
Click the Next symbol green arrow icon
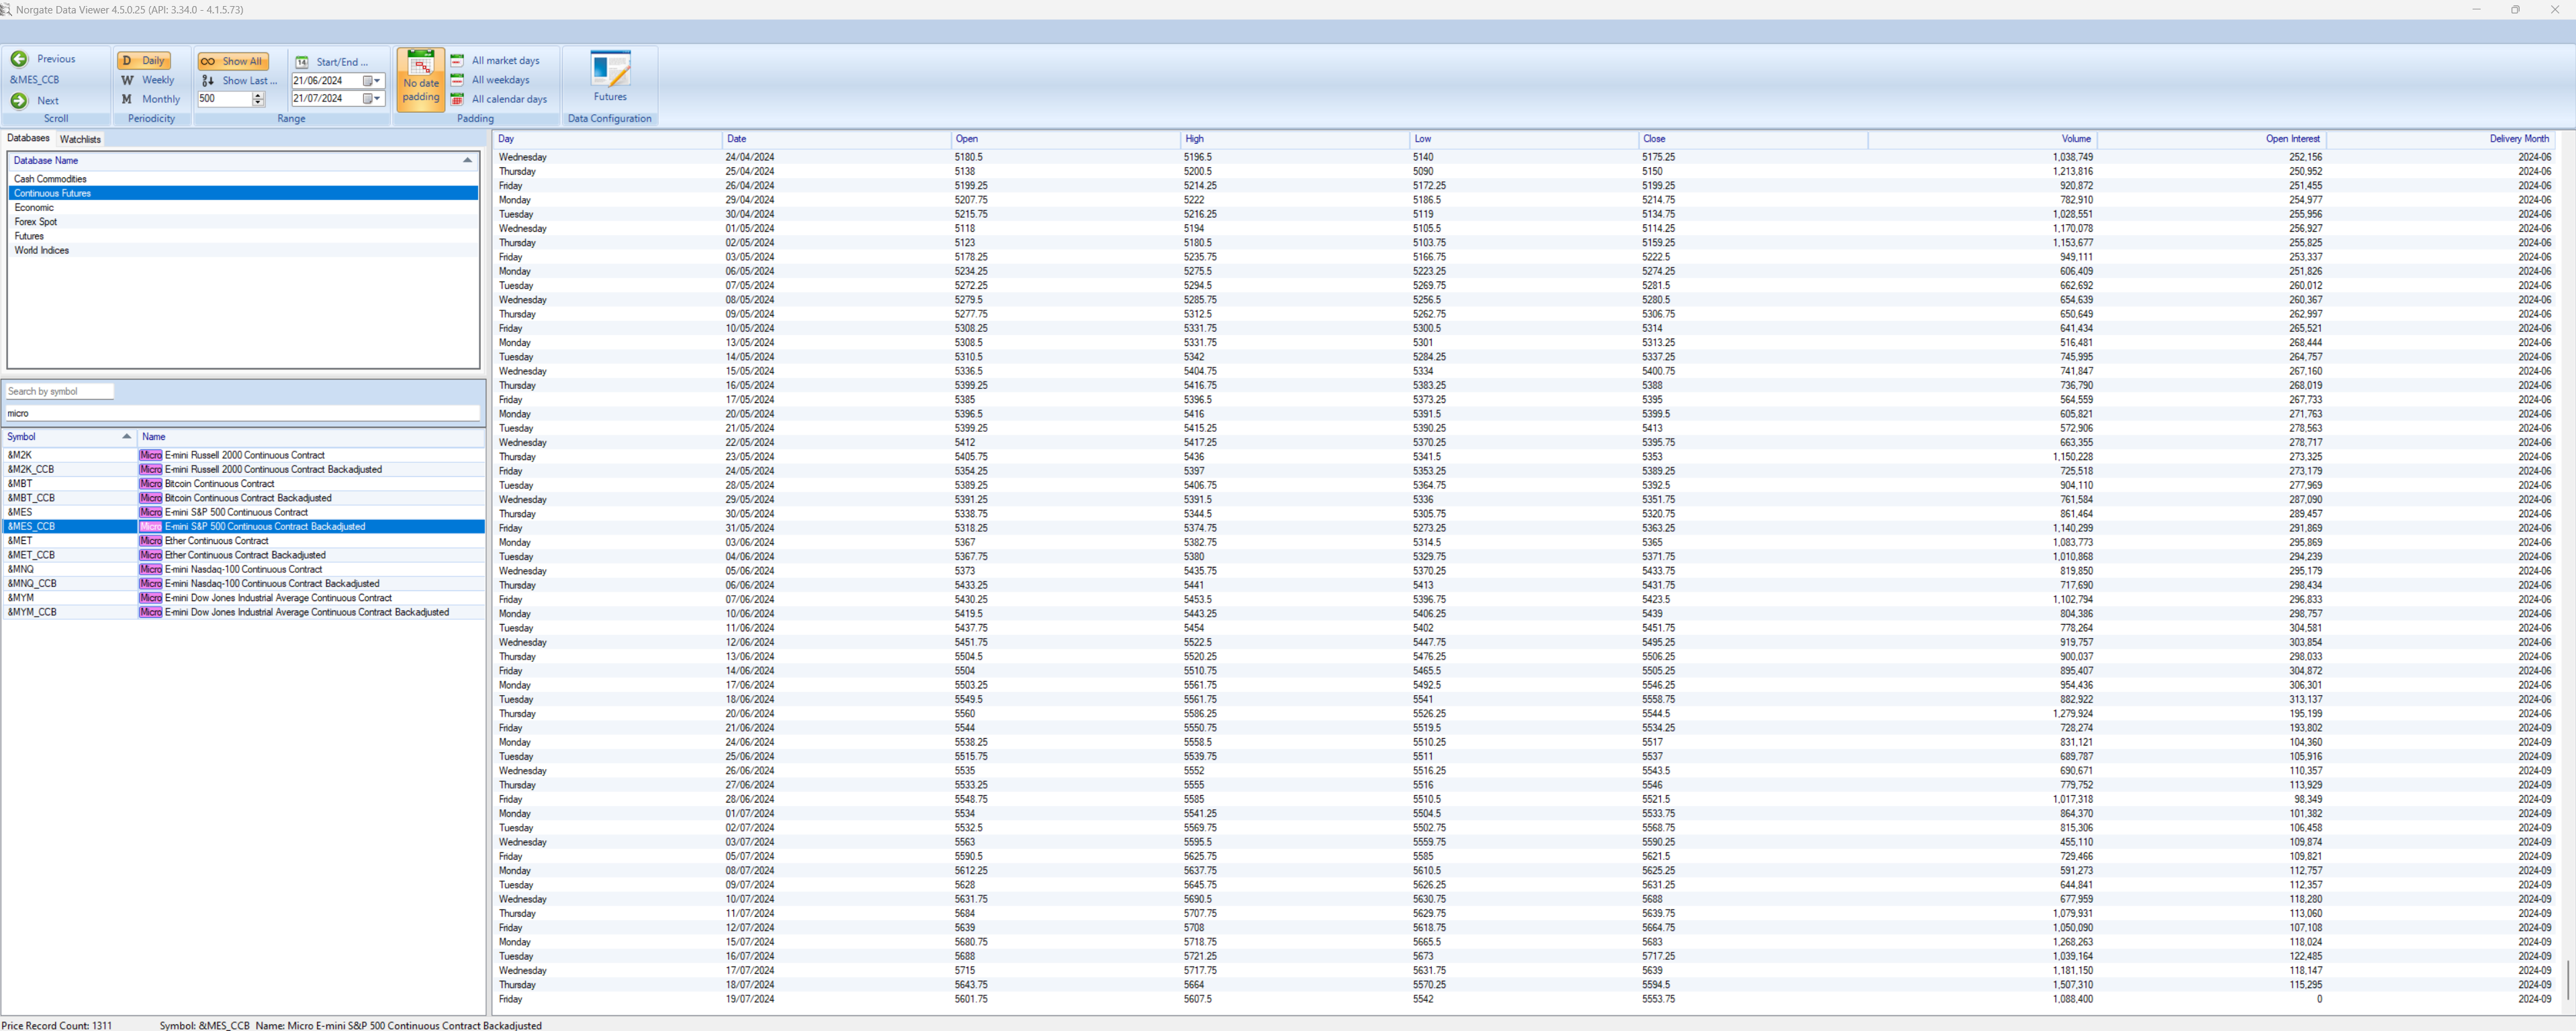[19, 101]
